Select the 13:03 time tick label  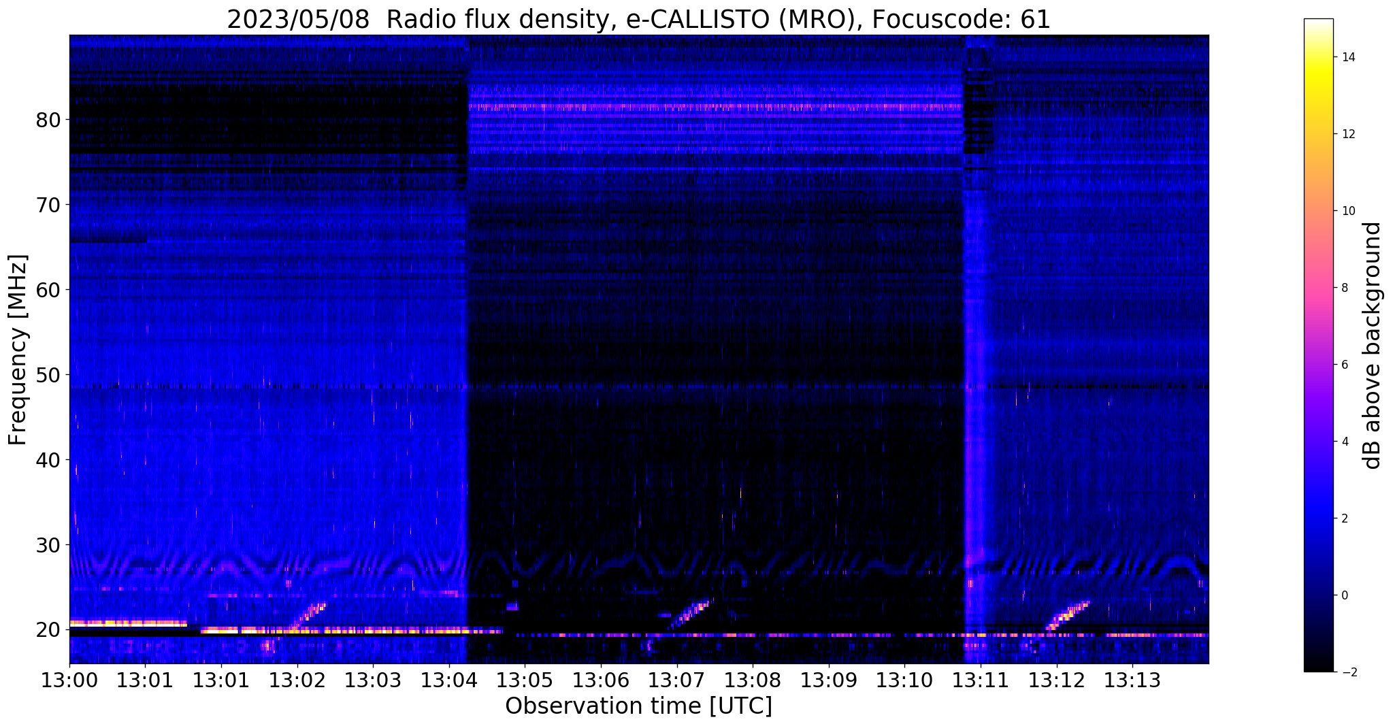(373, 680)
